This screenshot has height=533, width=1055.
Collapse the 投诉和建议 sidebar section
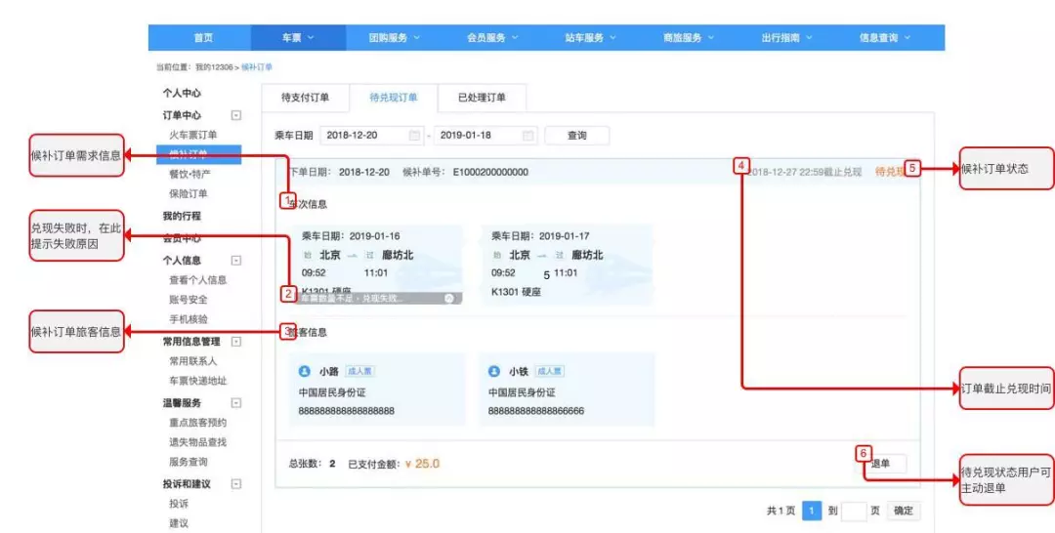tap(235, 484)
